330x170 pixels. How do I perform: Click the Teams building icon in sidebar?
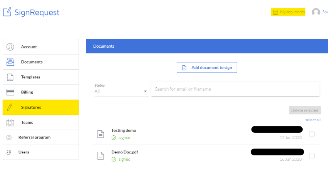point(10,122)
